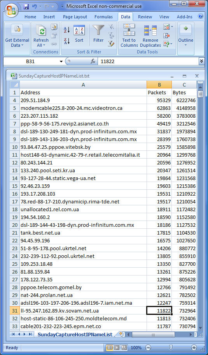Click the Save icon in quick access toolbar

(x=26, y=6)
